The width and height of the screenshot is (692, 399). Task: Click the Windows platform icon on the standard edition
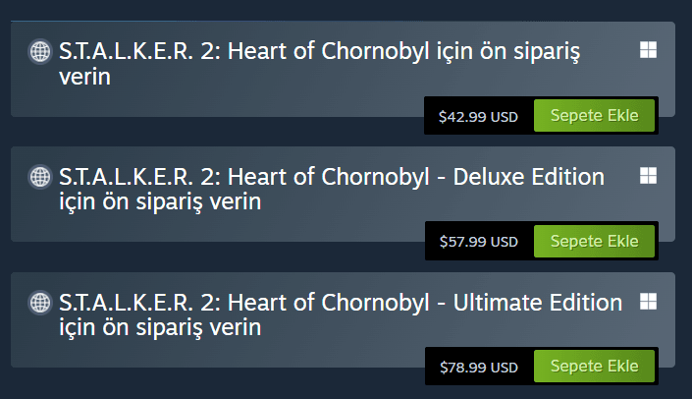click(x=648, y=50)
